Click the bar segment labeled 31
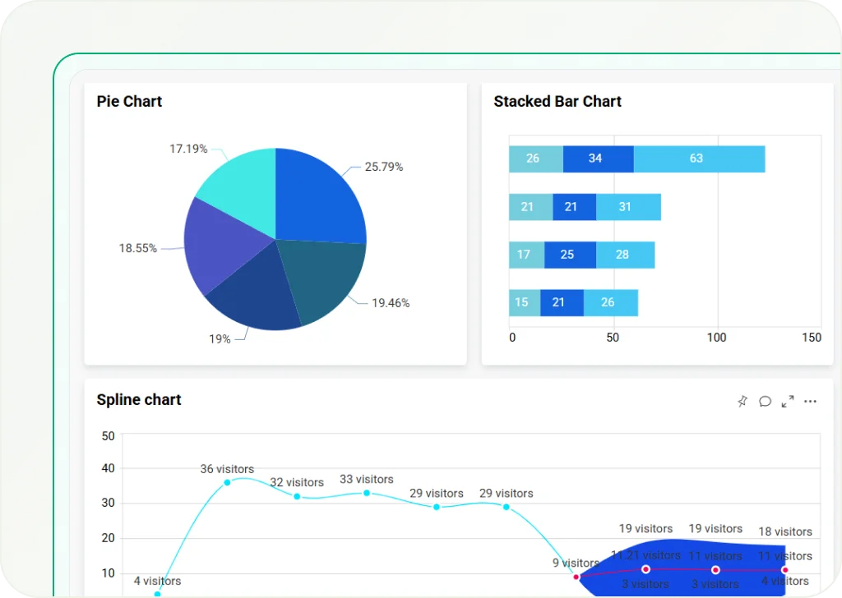The height and width of the screenshot is (598, 842). pyautogui.click(x=627, y=207)
